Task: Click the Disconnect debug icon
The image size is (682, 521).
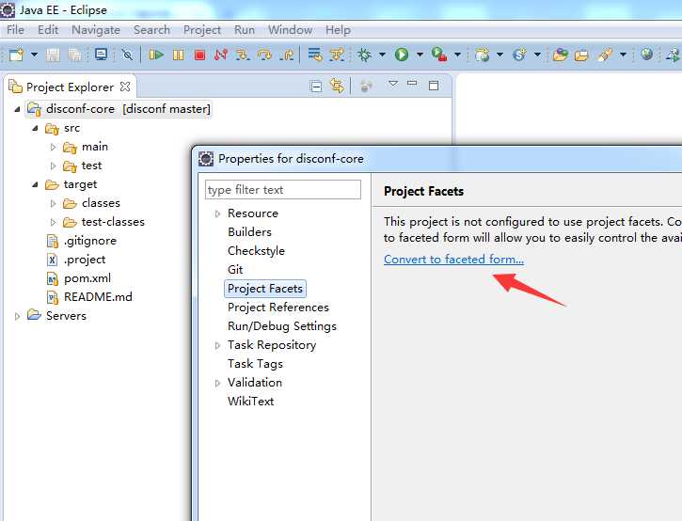Action: (221, 55)
